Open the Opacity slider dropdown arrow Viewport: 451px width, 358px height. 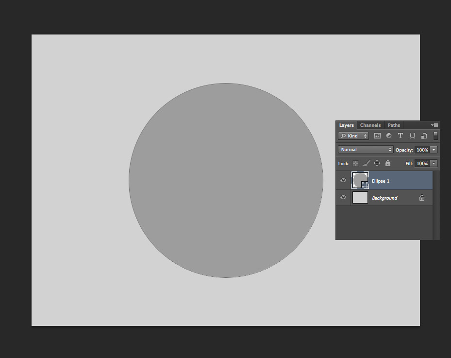click(x=434, y=150)
